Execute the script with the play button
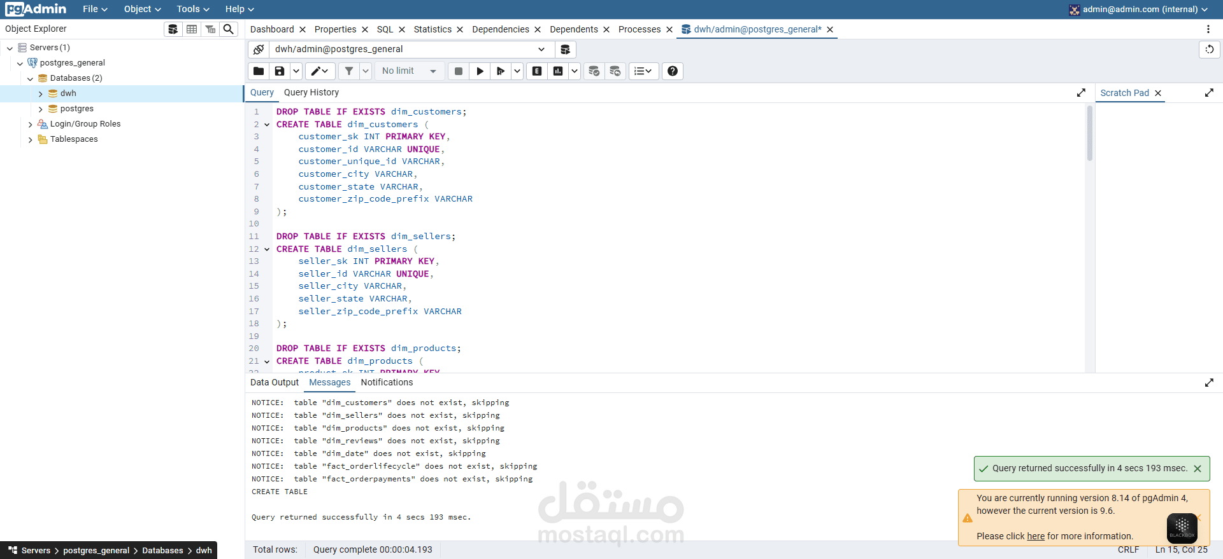This screenshot has height=559, width=1223. point(480,71)
